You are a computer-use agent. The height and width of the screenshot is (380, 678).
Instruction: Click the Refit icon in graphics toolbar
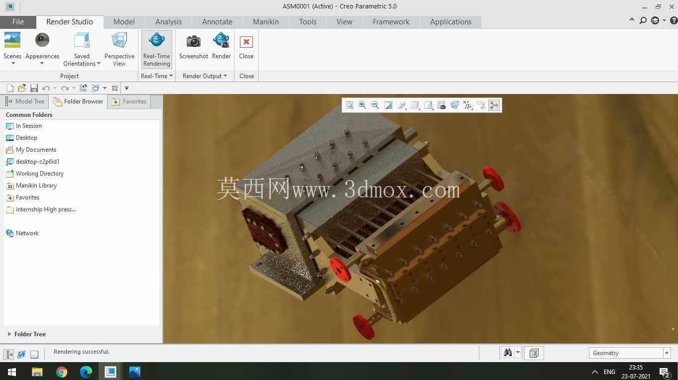point(349,105)
